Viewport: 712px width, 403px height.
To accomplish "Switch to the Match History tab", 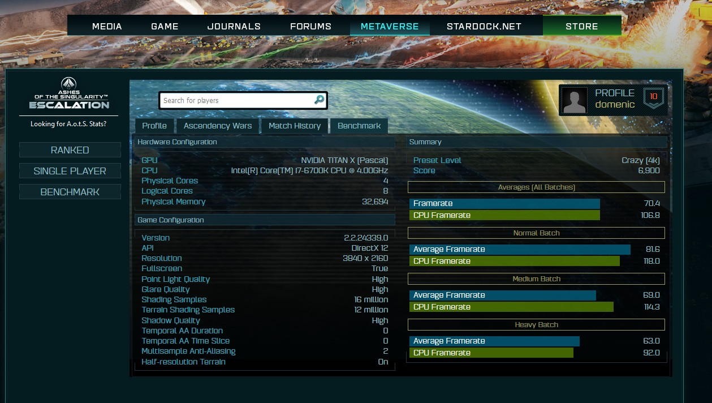I will (294, 126).
